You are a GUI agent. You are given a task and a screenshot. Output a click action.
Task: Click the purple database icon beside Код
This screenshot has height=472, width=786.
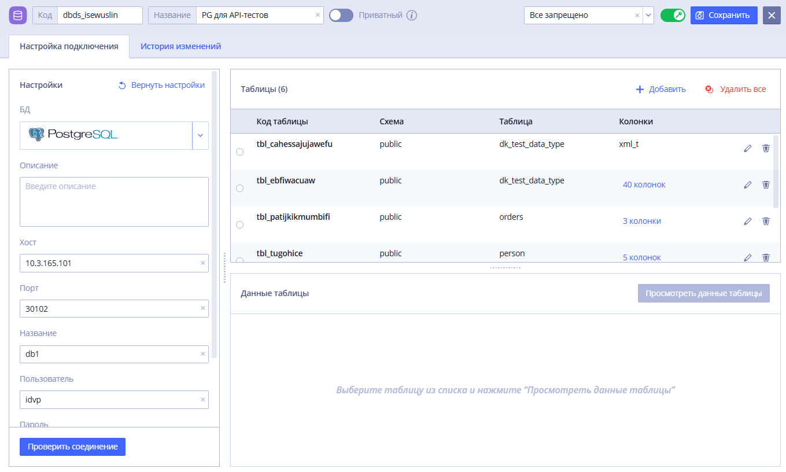[18, 15]
